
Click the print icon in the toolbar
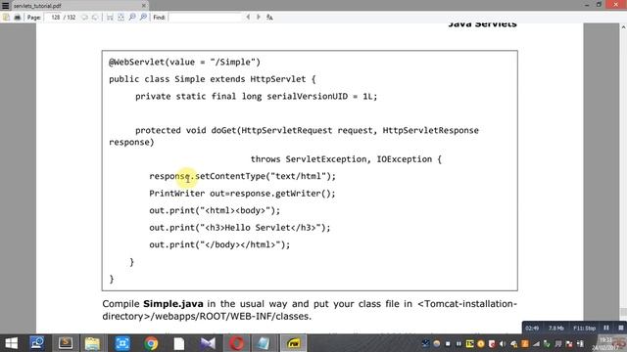(x=18, y=18)
